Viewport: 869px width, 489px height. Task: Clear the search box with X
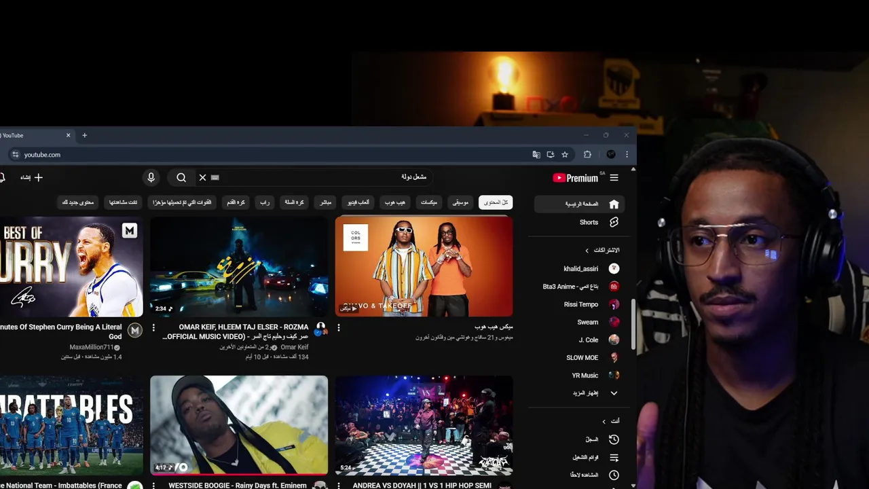pyautogui.click(x=202, y=177)
